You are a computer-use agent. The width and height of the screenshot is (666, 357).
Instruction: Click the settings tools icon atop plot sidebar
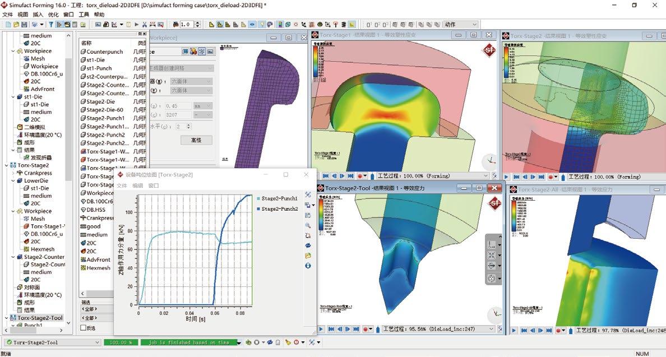308,194
